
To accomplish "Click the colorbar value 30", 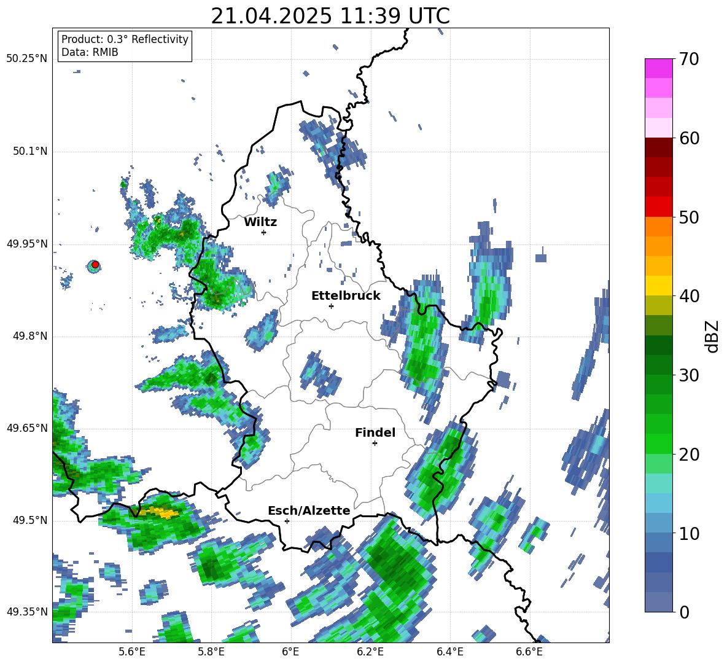I will pyautogui.click(x=689, y=375).
